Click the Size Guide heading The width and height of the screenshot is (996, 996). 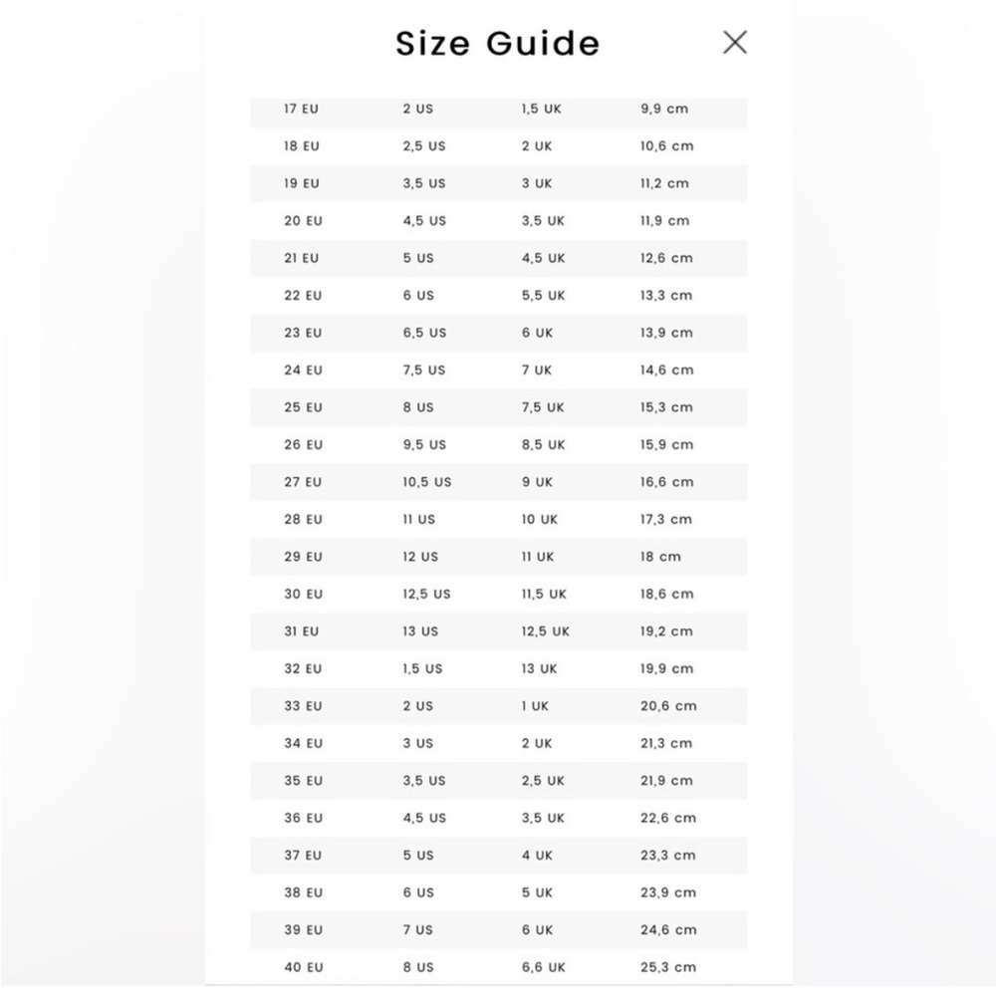click(497, 43)
